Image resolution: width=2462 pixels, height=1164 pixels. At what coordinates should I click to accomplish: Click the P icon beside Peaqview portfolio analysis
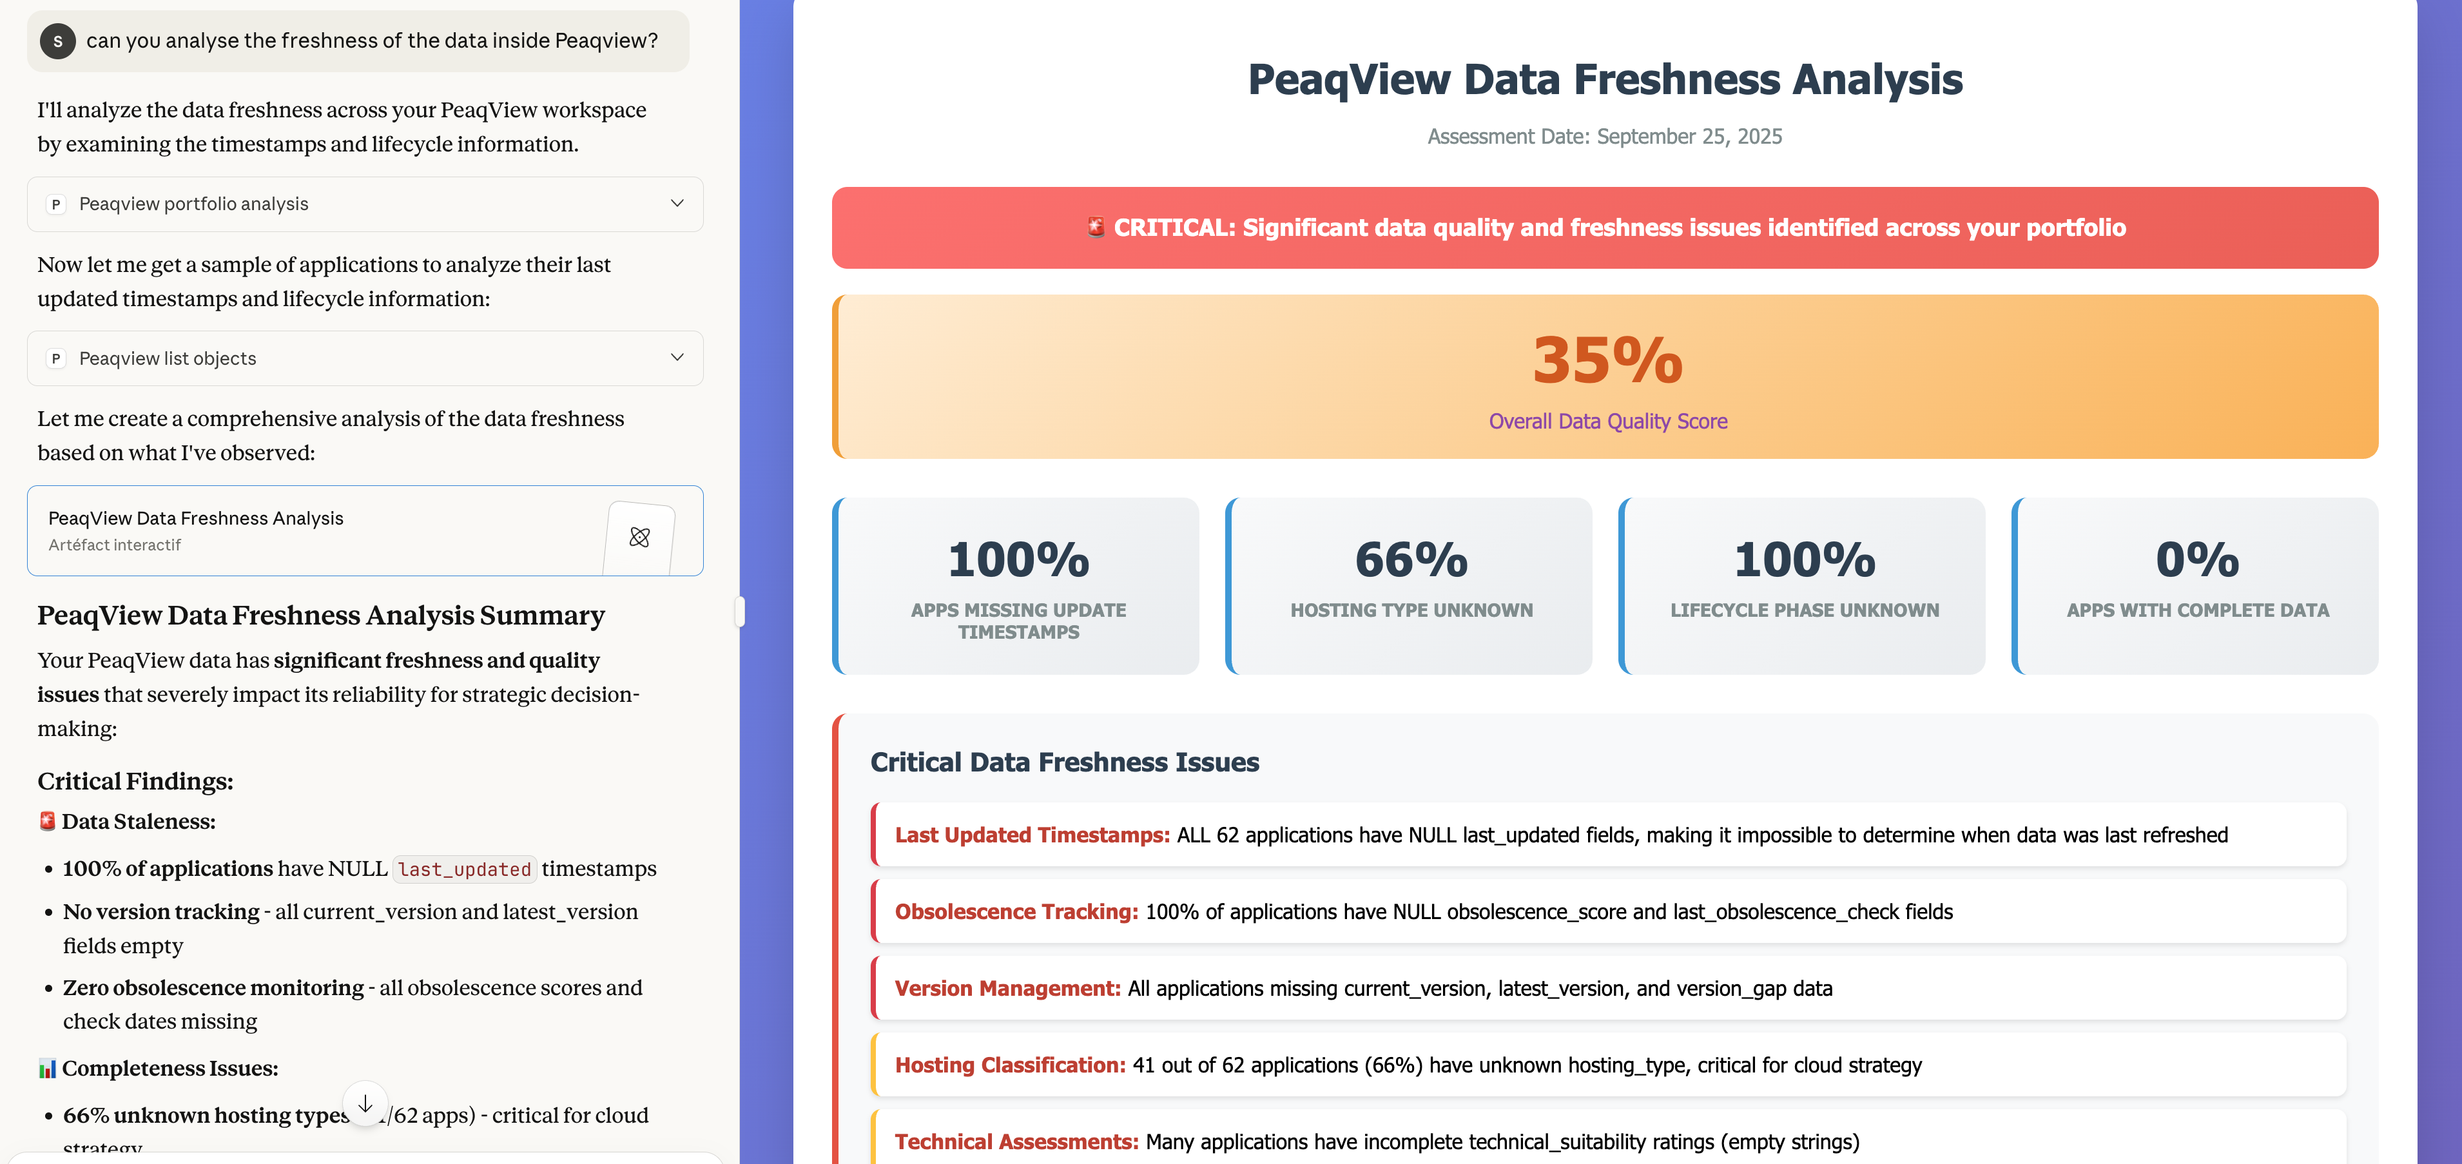tap(56, 204)
